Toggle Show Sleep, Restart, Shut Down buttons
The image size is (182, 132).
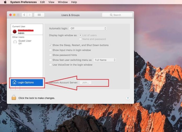click(x=50, y=45)
